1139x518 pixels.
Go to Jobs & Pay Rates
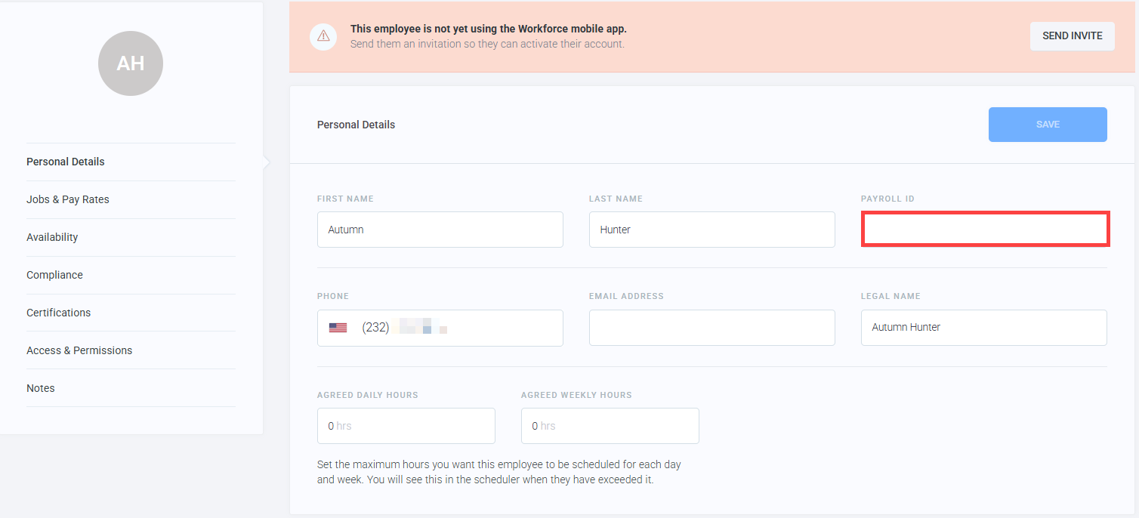coord(68,199)
